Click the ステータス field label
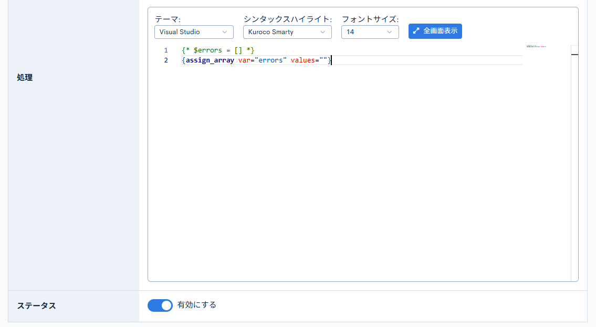 [x=36, y=305]
